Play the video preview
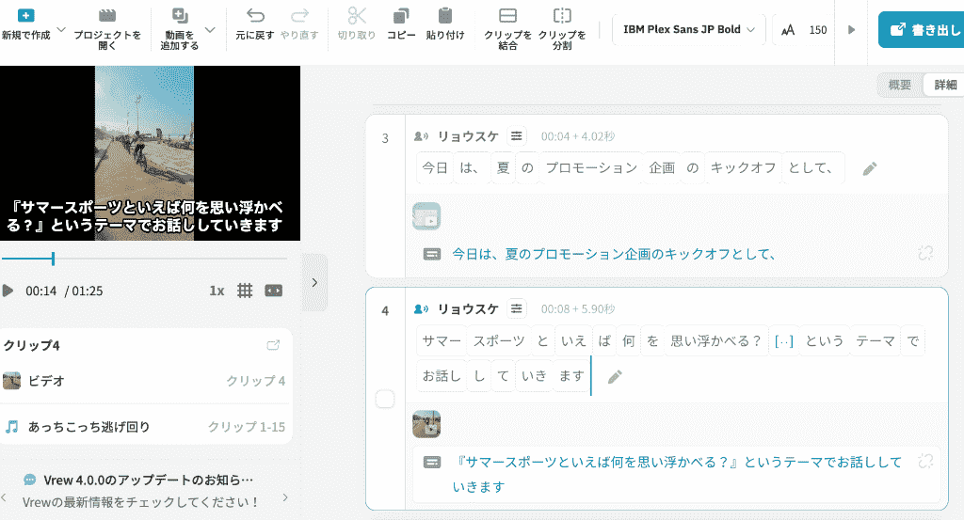Viewport: 964px width, 520px height. click(8, 291)
